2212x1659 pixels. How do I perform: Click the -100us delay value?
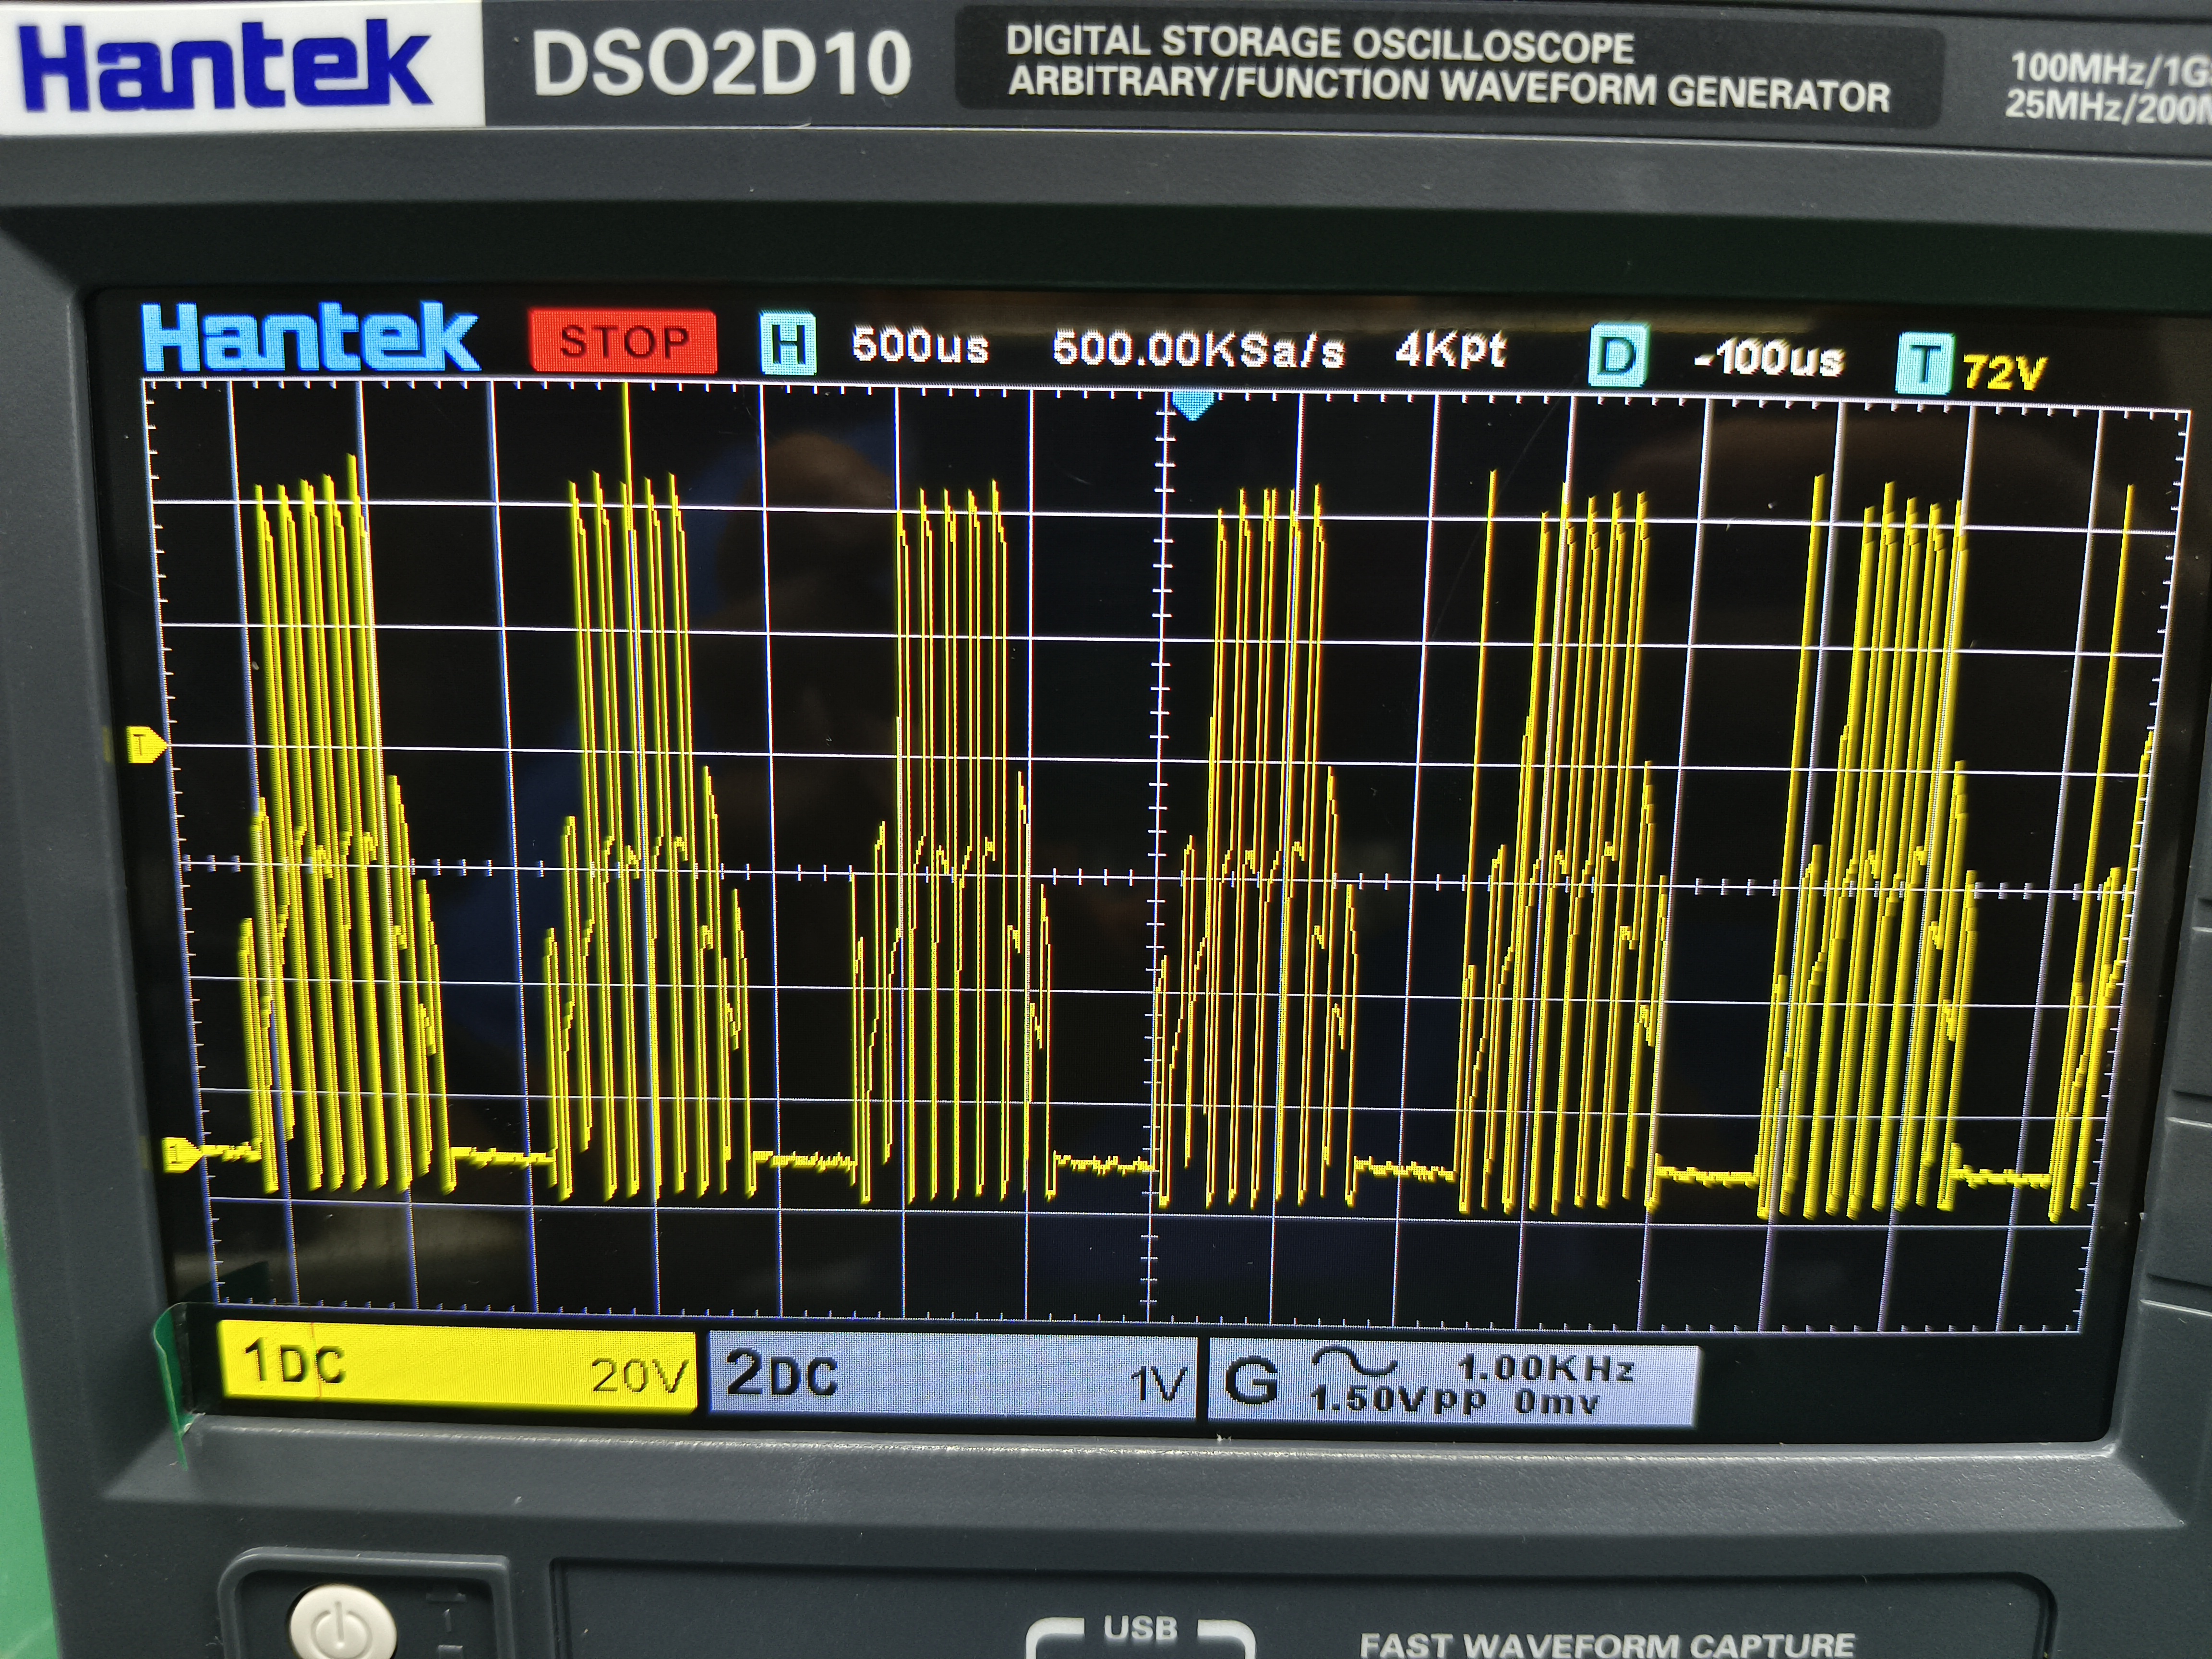pos(1769,358)
